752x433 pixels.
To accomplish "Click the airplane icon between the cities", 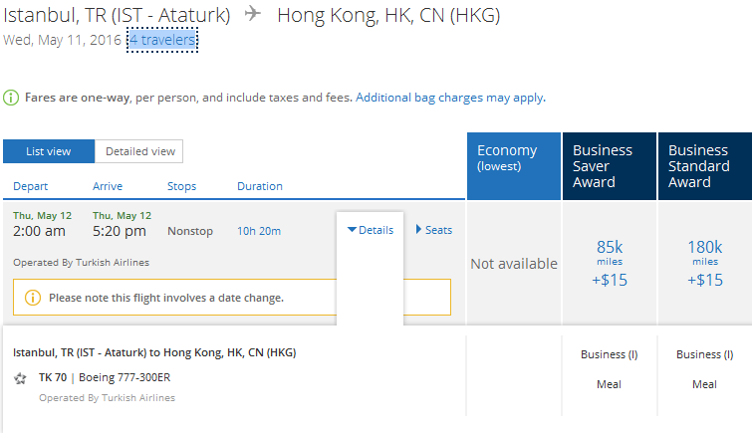I will click(x=253, y=15).
